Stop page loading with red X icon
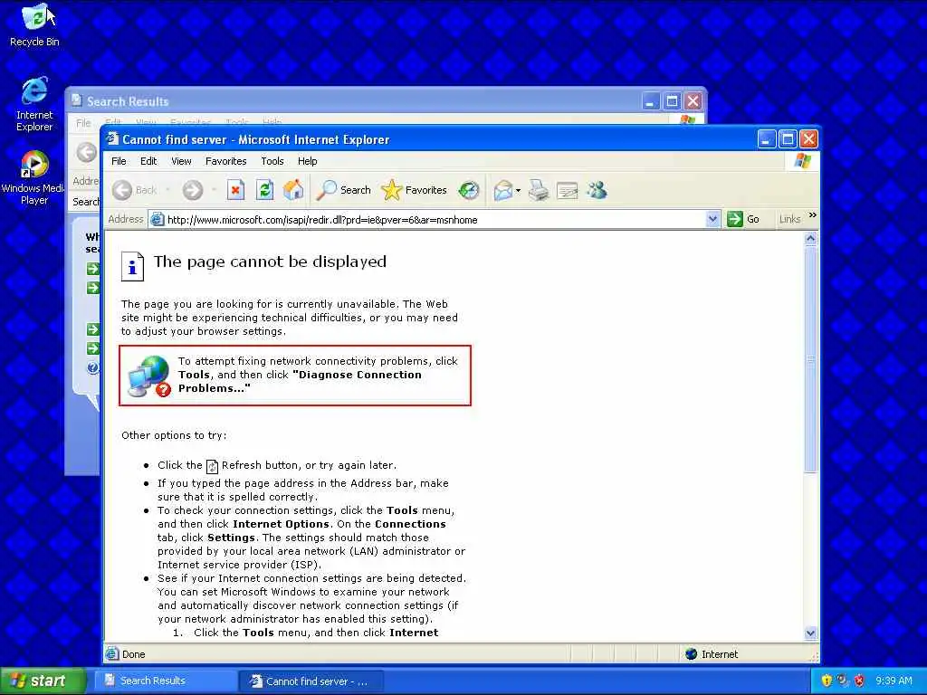 235,190
